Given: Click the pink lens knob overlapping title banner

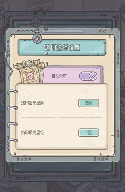Looking at the screenshot, I should tap(37, 39).
